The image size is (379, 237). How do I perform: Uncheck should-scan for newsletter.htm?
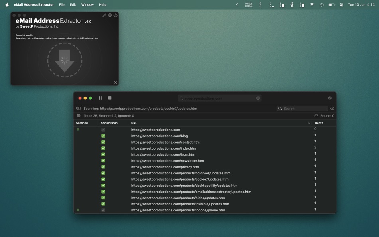[103, 160]
